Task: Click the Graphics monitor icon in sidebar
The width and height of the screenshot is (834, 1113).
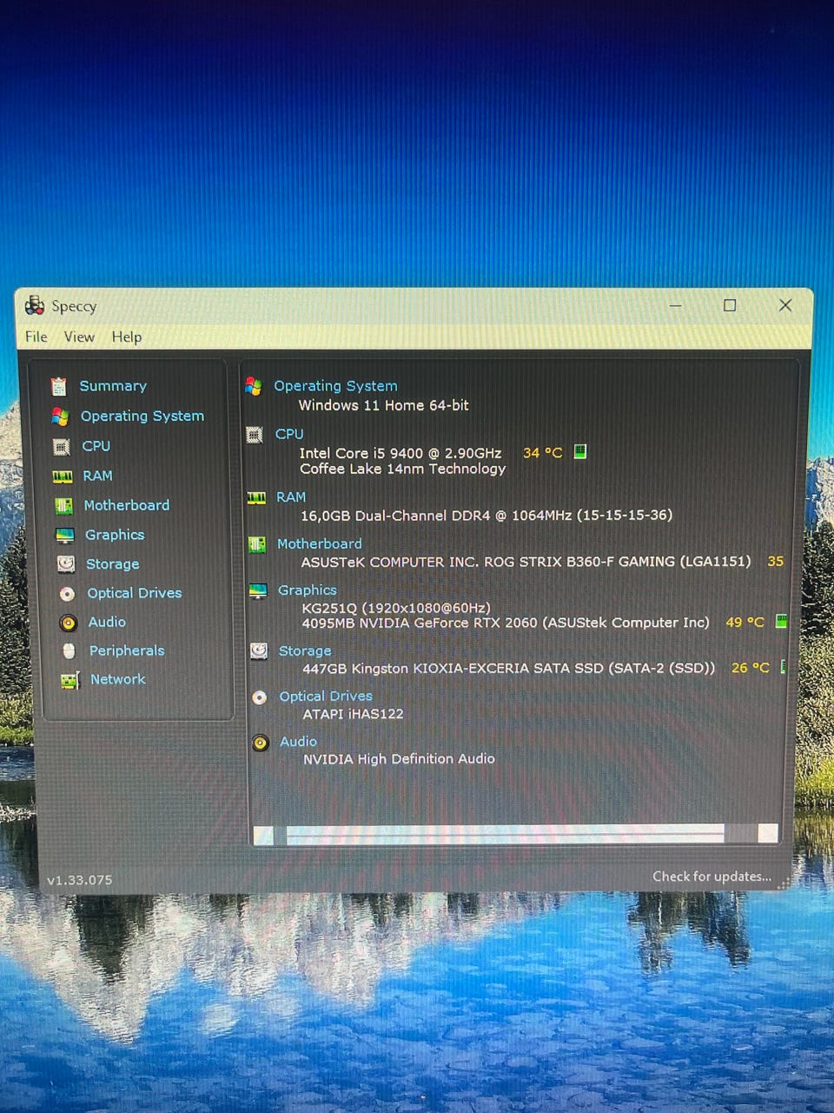Action: (65, 535)
